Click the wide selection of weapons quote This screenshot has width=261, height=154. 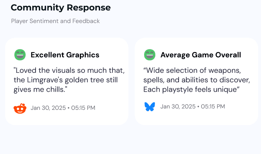click(197, 80)
